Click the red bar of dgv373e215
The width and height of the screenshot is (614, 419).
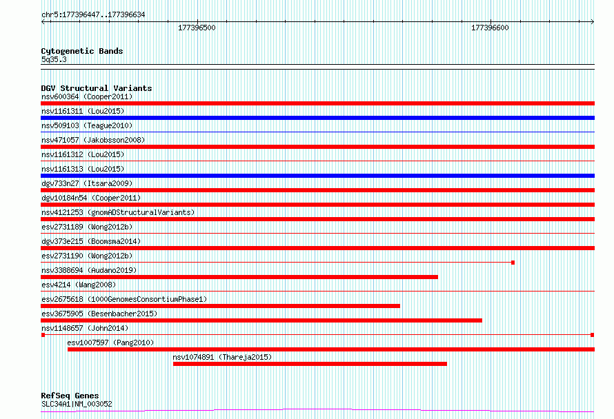pos(317,248)
